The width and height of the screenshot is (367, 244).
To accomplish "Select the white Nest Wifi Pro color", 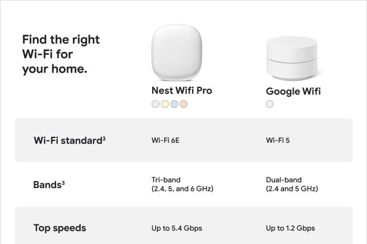I will point(156,104).
